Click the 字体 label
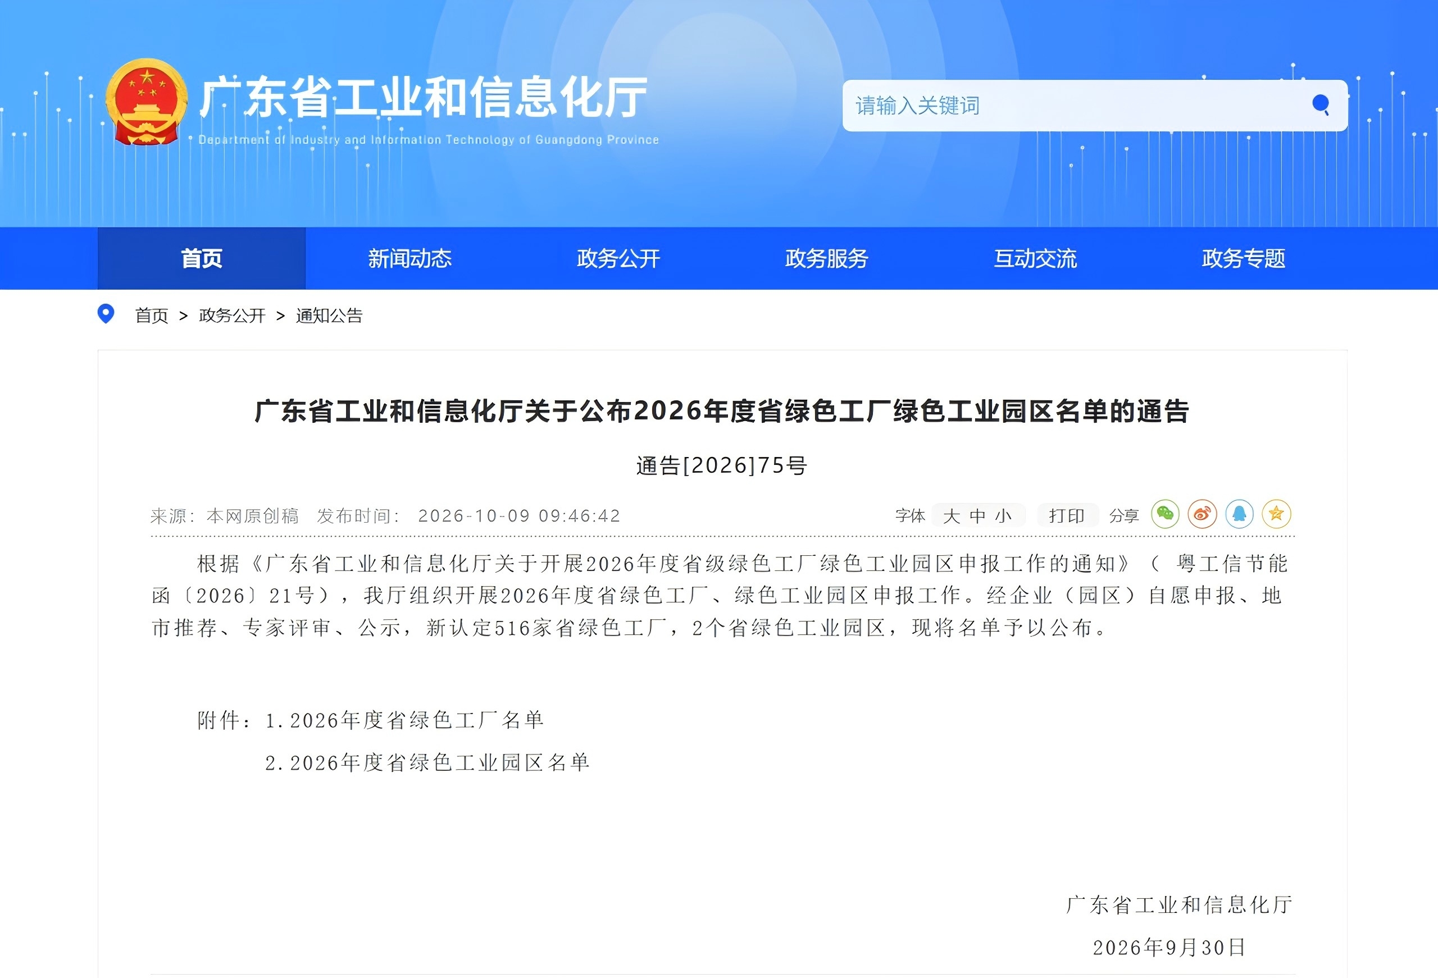The width and height of the screenshot is (1438, 978). coord(909,516)
